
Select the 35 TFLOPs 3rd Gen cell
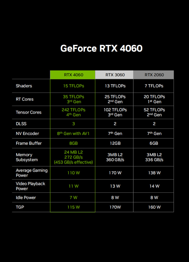(x=73, y=99)
